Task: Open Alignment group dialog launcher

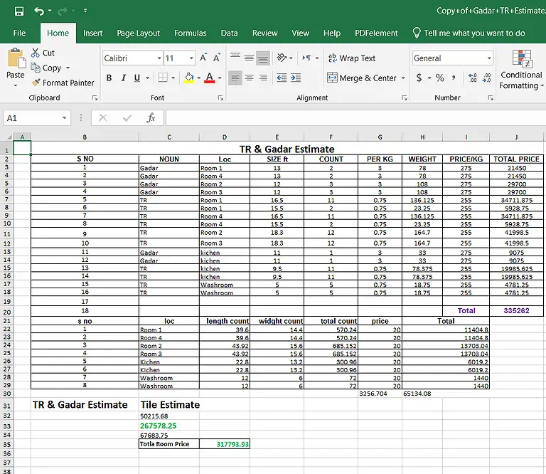Action: pyautogui.click(x=405, y=98)
